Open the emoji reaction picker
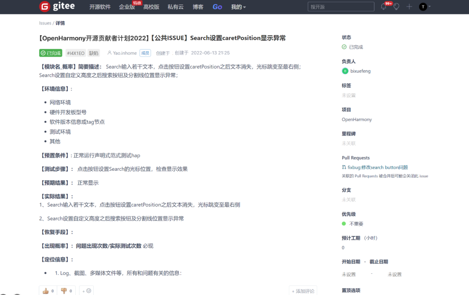The image size is (469, 295). [85, 290]
